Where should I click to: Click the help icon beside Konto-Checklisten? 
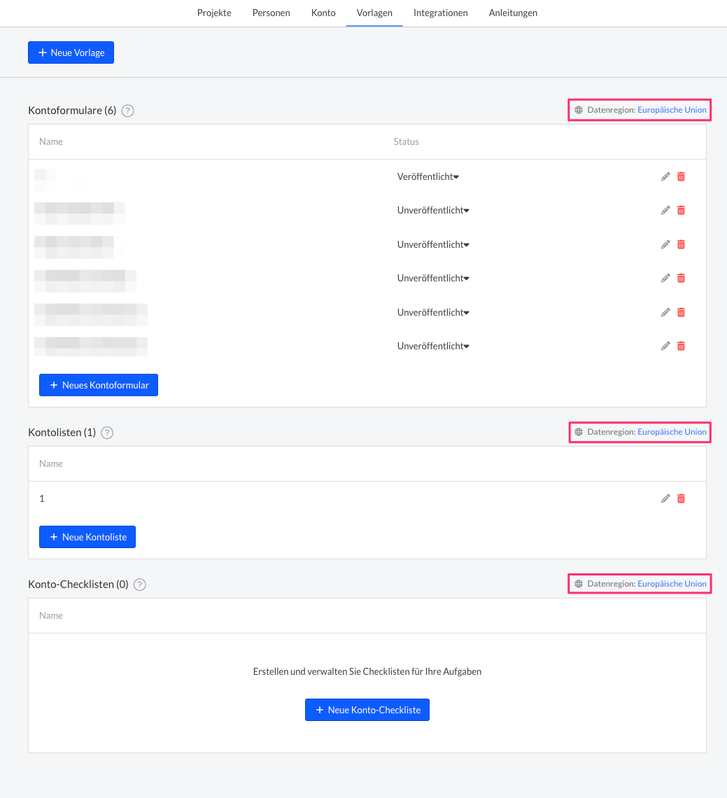140,584
